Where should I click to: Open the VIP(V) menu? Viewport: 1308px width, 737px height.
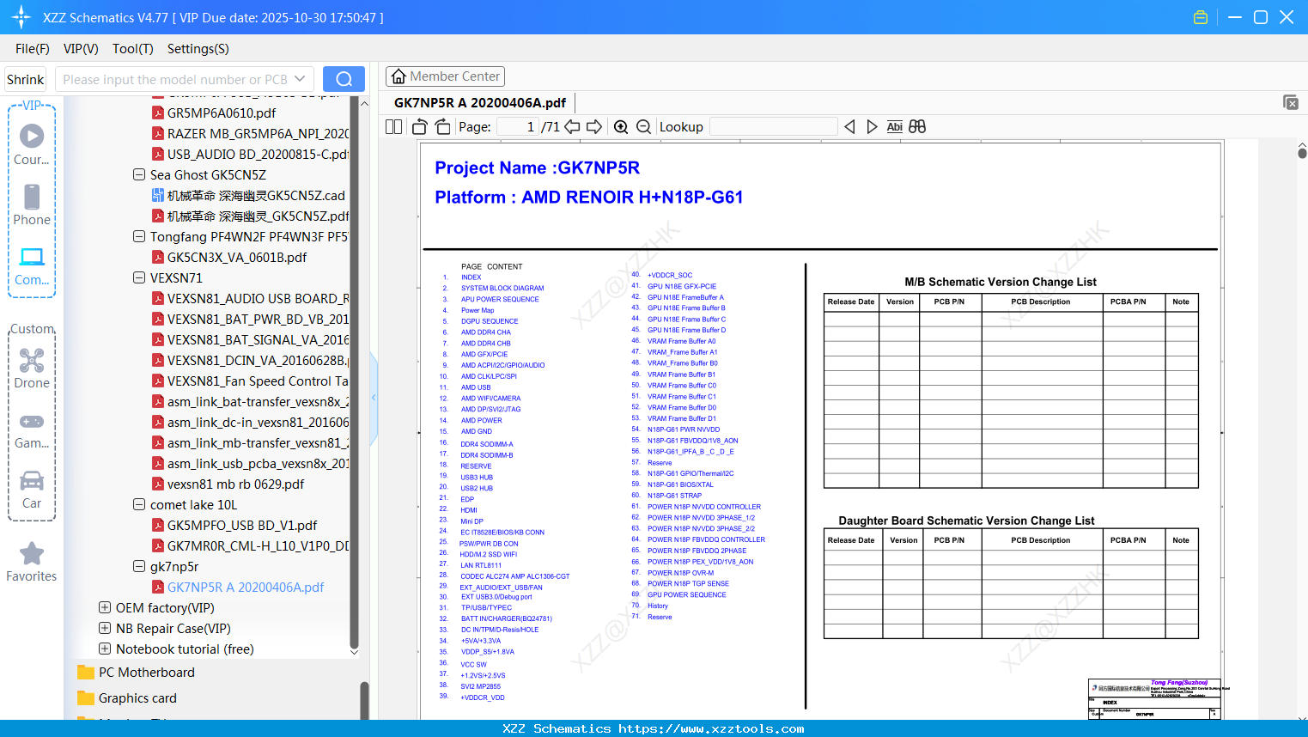[x=81, y=49]
